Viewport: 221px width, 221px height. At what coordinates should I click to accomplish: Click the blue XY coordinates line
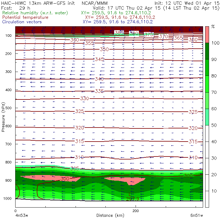(118, 22)
